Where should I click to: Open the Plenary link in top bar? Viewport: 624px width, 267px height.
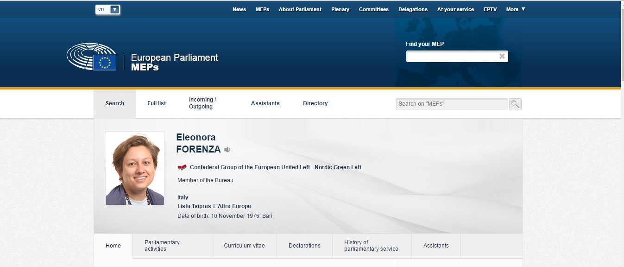point(340,9)
